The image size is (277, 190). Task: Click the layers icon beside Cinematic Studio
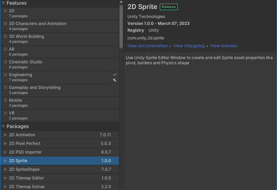click(6, 62)
